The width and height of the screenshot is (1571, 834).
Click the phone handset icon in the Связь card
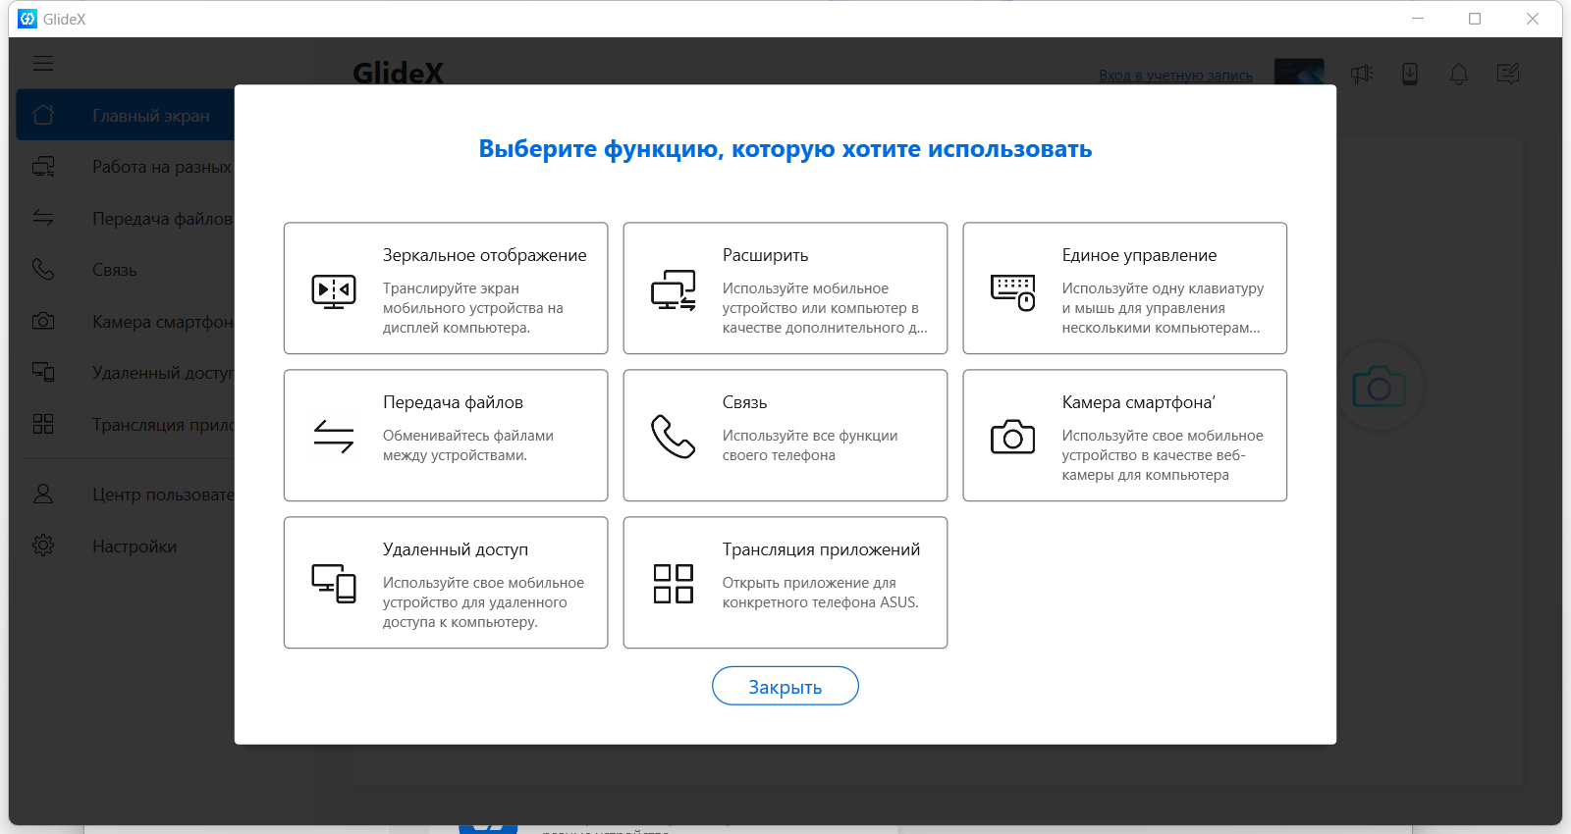pos(674,437)
